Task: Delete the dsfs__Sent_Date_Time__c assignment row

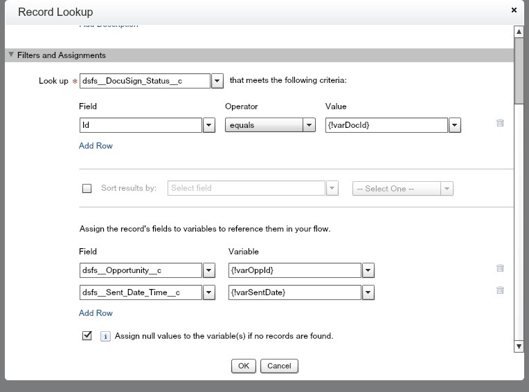Action: point(500,291)
